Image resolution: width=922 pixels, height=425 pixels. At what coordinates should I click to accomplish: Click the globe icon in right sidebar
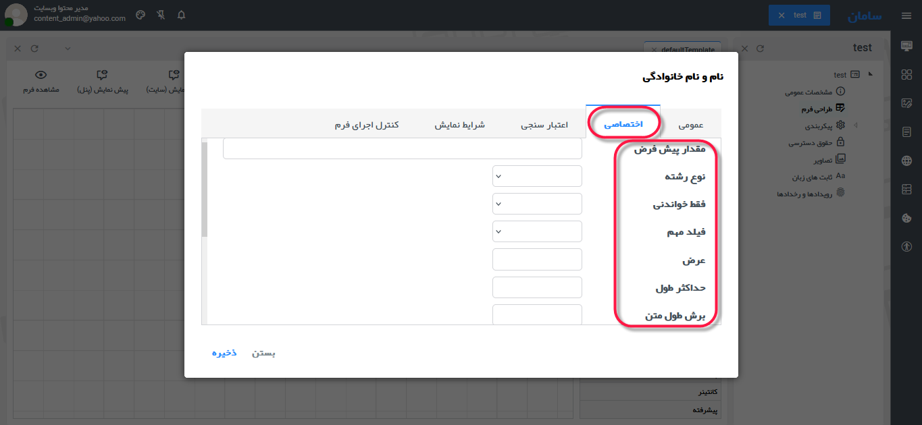pyautogui.click(x=906, y=161)
